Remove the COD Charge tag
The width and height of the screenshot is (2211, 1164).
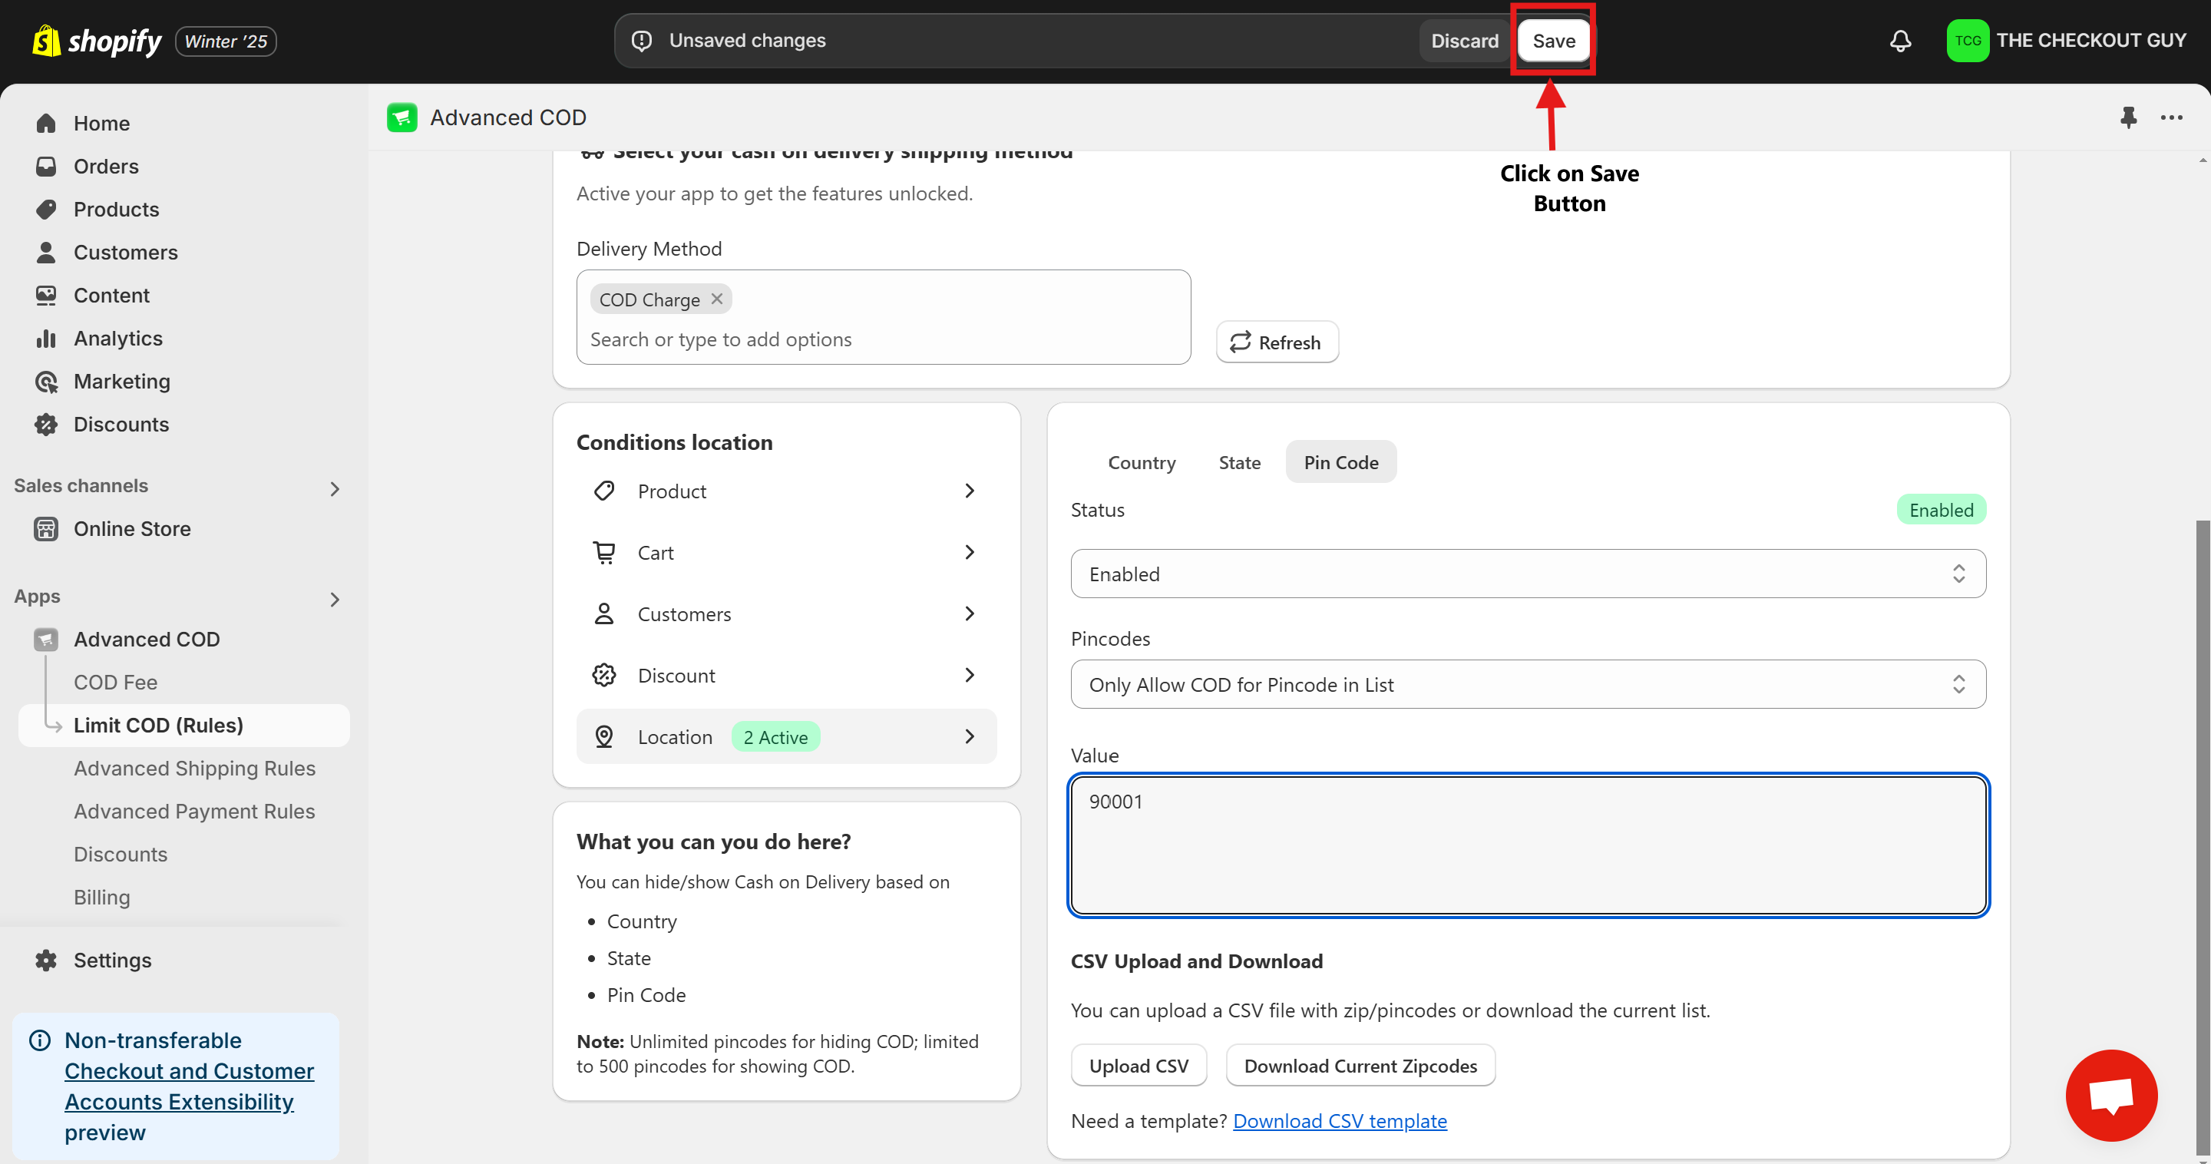pyautogui.click(x=717, y=299)
